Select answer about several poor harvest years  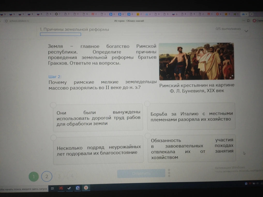98,150
